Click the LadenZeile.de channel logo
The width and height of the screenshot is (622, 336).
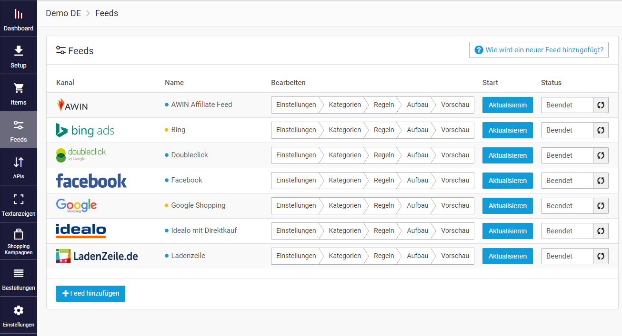(97, 256)
